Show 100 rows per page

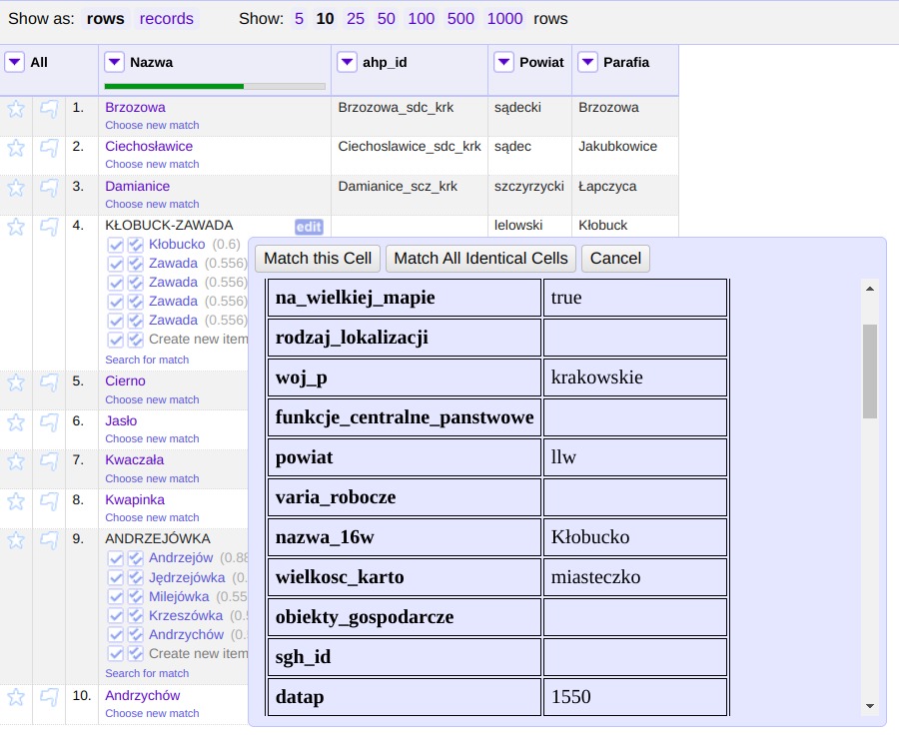[x=421, y=18]
